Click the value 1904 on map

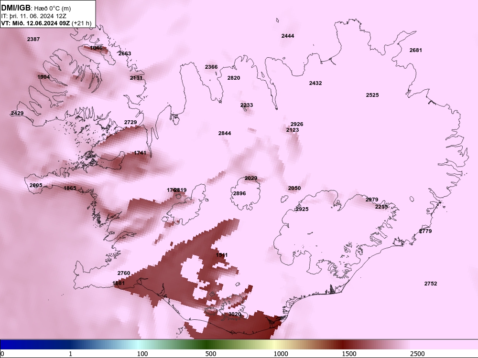pyautogui.click(x=43, y=77)
